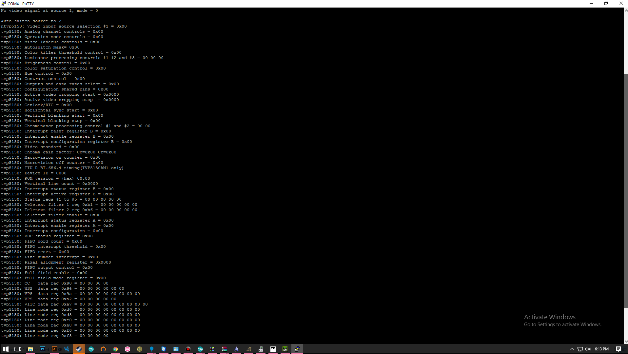Open File Explorer from the taskbar
Screen dimensions: 628x354
[x=30, y=349]
